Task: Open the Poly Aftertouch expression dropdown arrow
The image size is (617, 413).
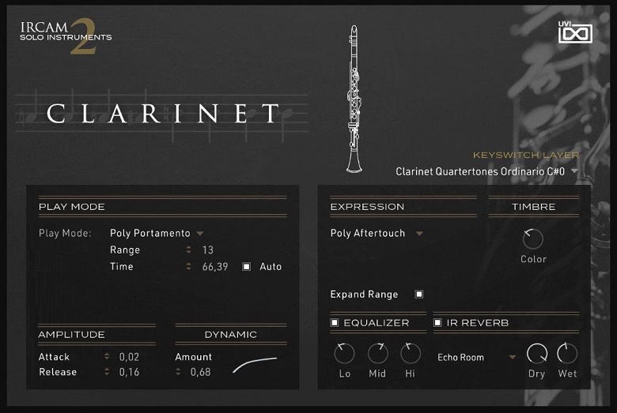Action: click(x=419, y=234)
